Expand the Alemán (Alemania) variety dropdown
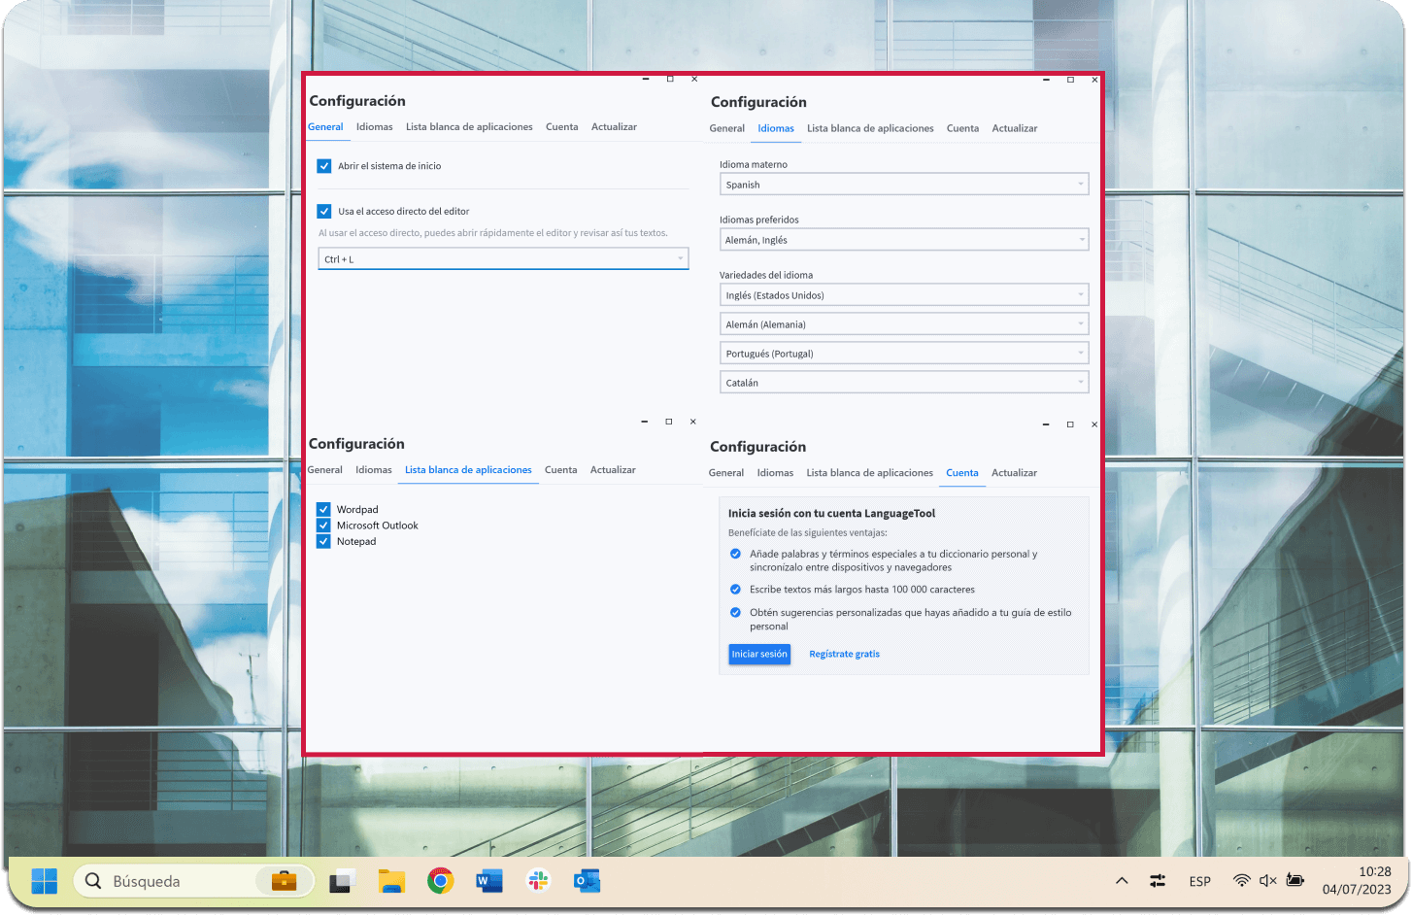Screen dimensions: 1412x916 904,324
